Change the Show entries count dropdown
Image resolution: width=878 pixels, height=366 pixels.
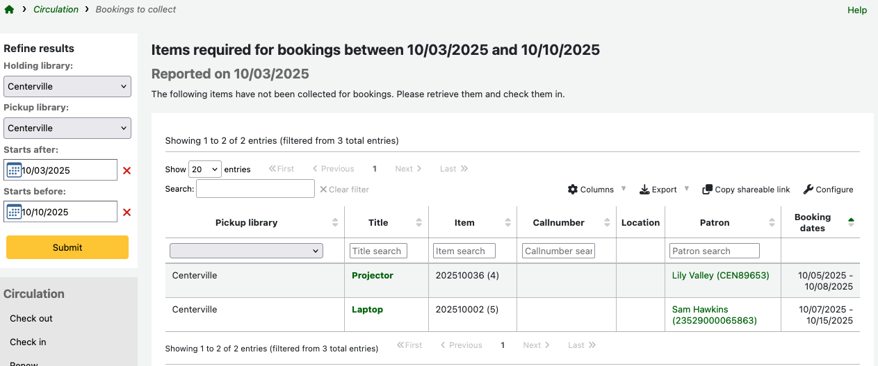coord(204,169)
